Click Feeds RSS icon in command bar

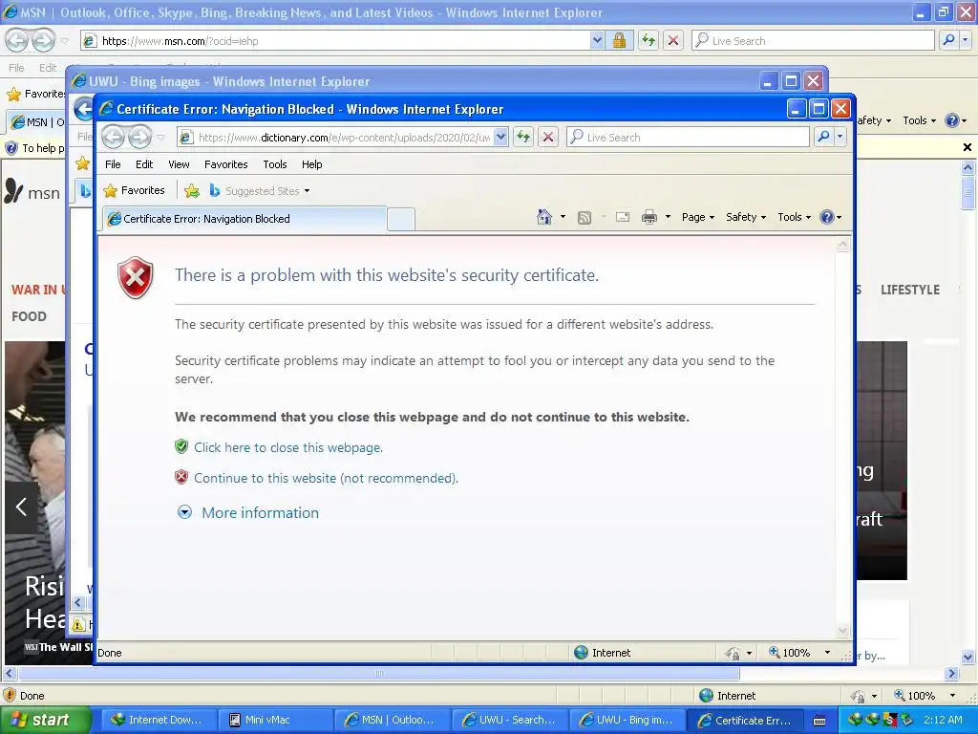585,217
